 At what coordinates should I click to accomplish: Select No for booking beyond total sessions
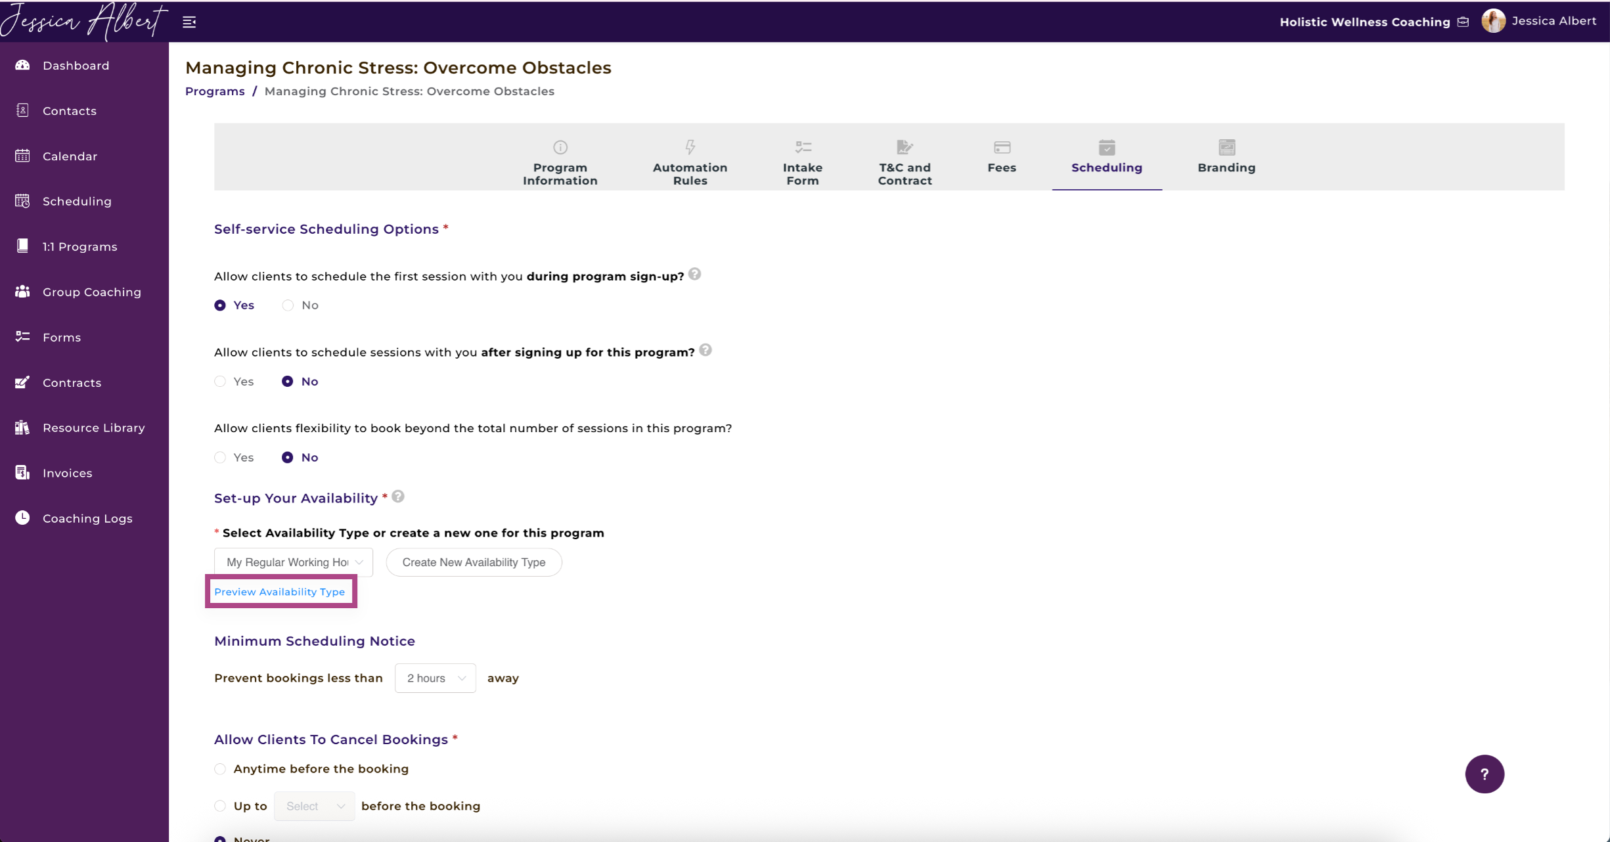pyautogui.click(x=288, y=458)
